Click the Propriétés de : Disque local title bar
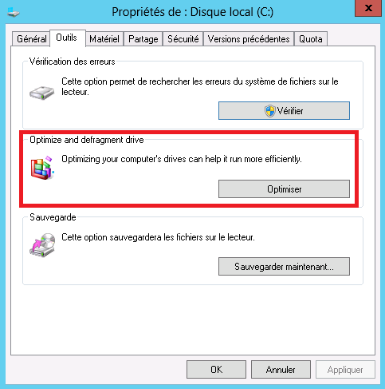Screen dimensions: 385x389 point(192,12)
